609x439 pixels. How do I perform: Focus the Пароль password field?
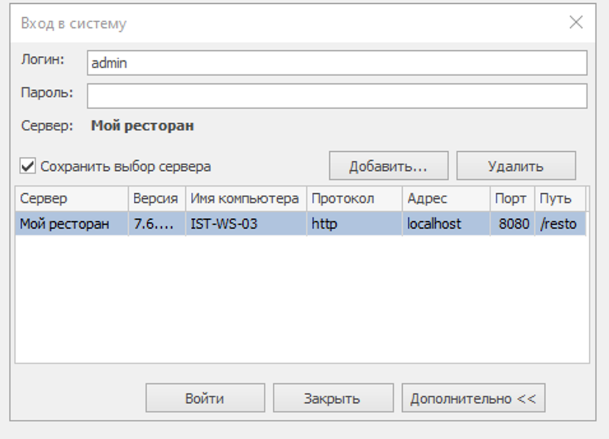coord(336,96)
